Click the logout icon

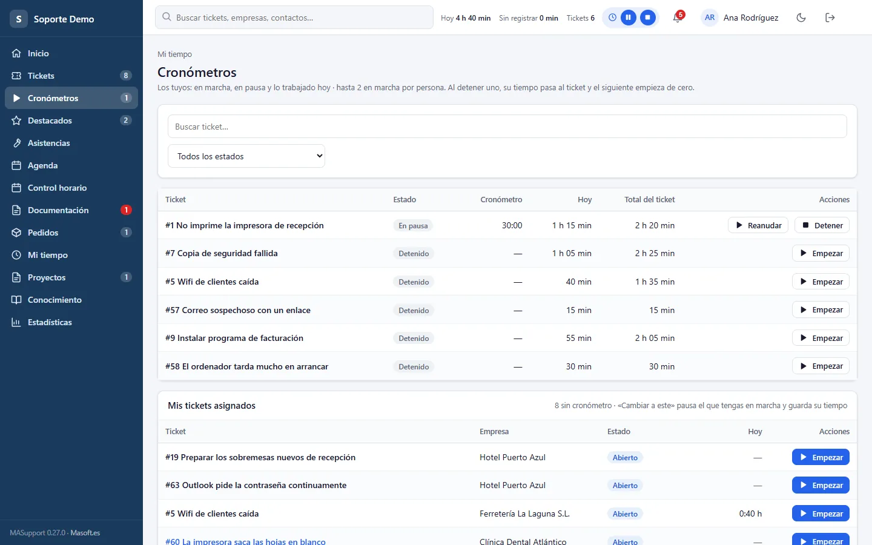pyautogui.click(x=830, y=18)
